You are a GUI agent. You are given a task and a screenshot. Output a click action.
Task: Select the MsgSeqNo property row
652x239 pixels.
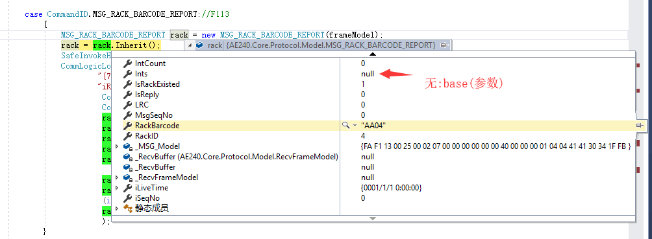pyautogui.click(x=373, y=115)
